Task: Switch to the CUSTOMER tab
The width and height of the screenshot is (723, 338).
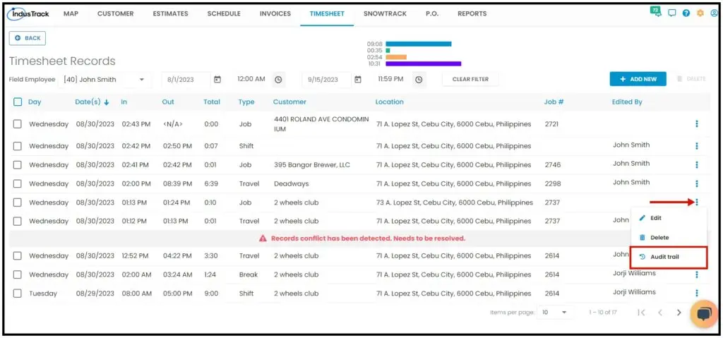Action: pos(115,13)
